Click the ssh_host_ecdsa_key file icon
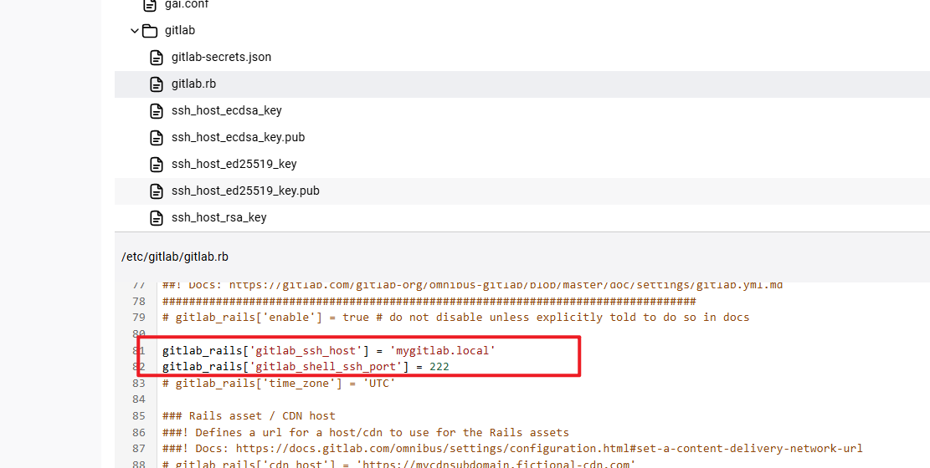 [x=156, y=111]
